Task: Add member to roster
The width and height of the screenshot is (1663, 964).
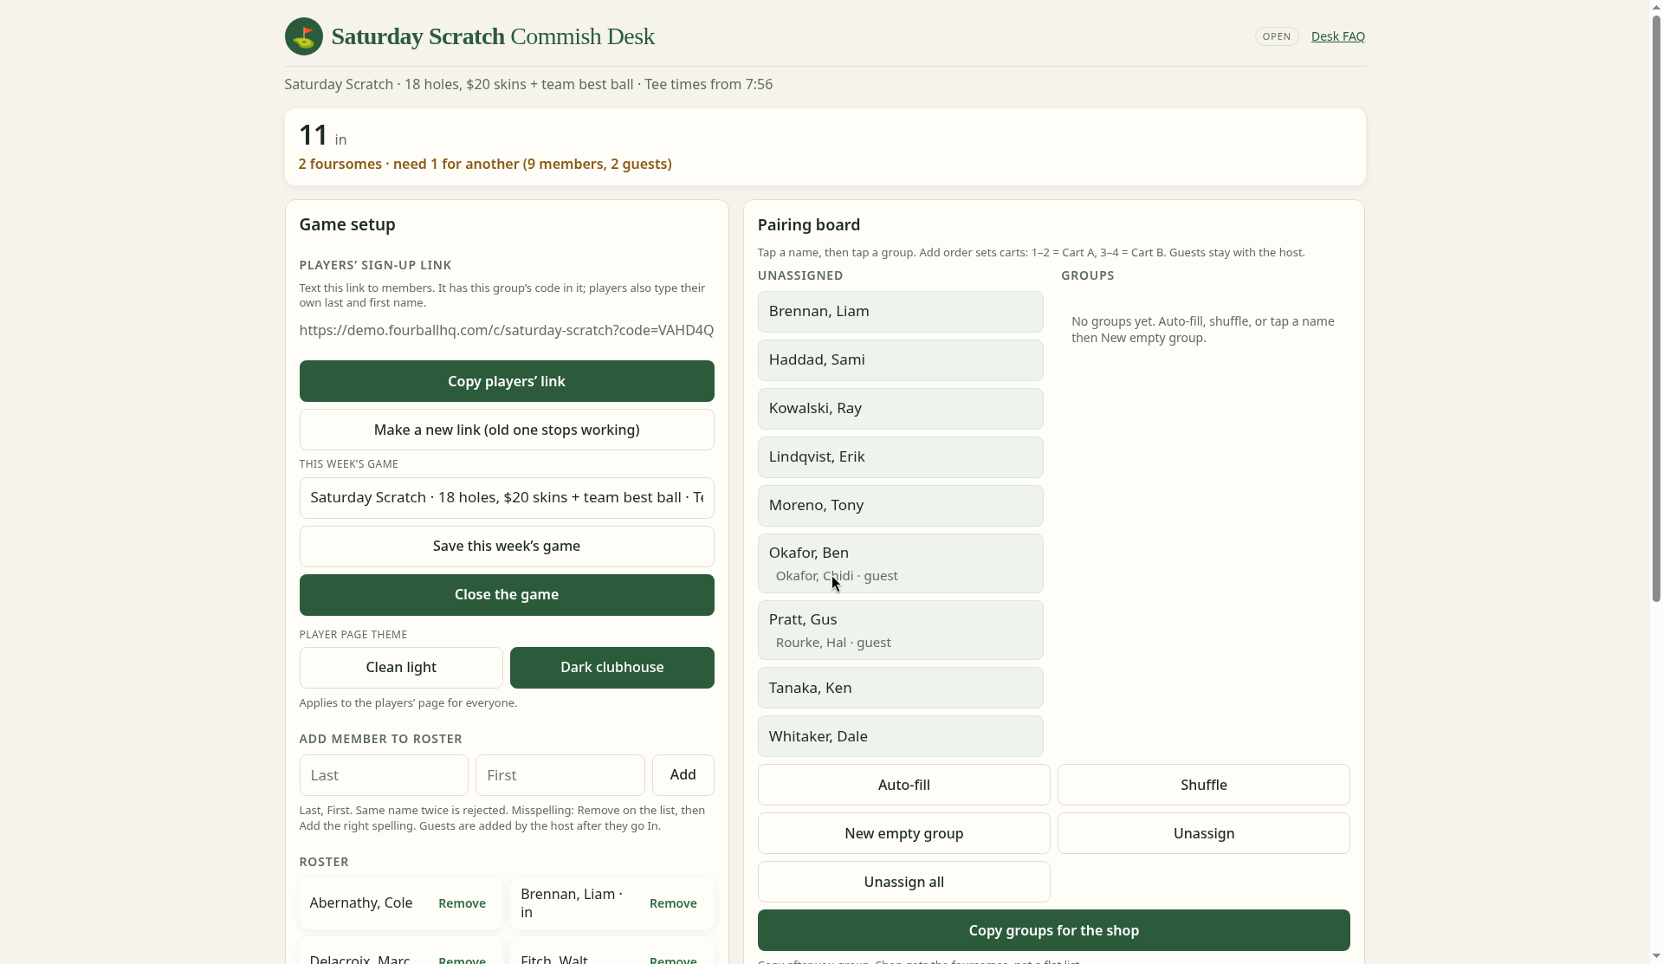Action: pos(683,775)
